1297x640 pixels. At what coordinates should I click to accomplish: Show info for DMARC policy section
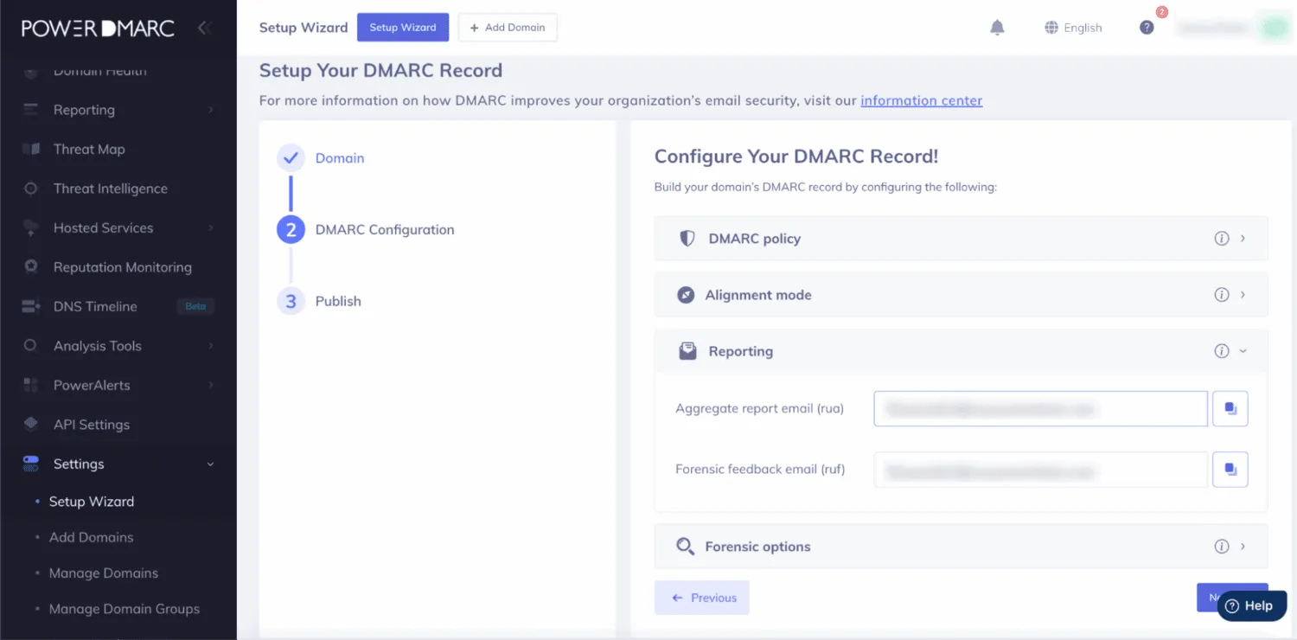(x=1222, y=239)
